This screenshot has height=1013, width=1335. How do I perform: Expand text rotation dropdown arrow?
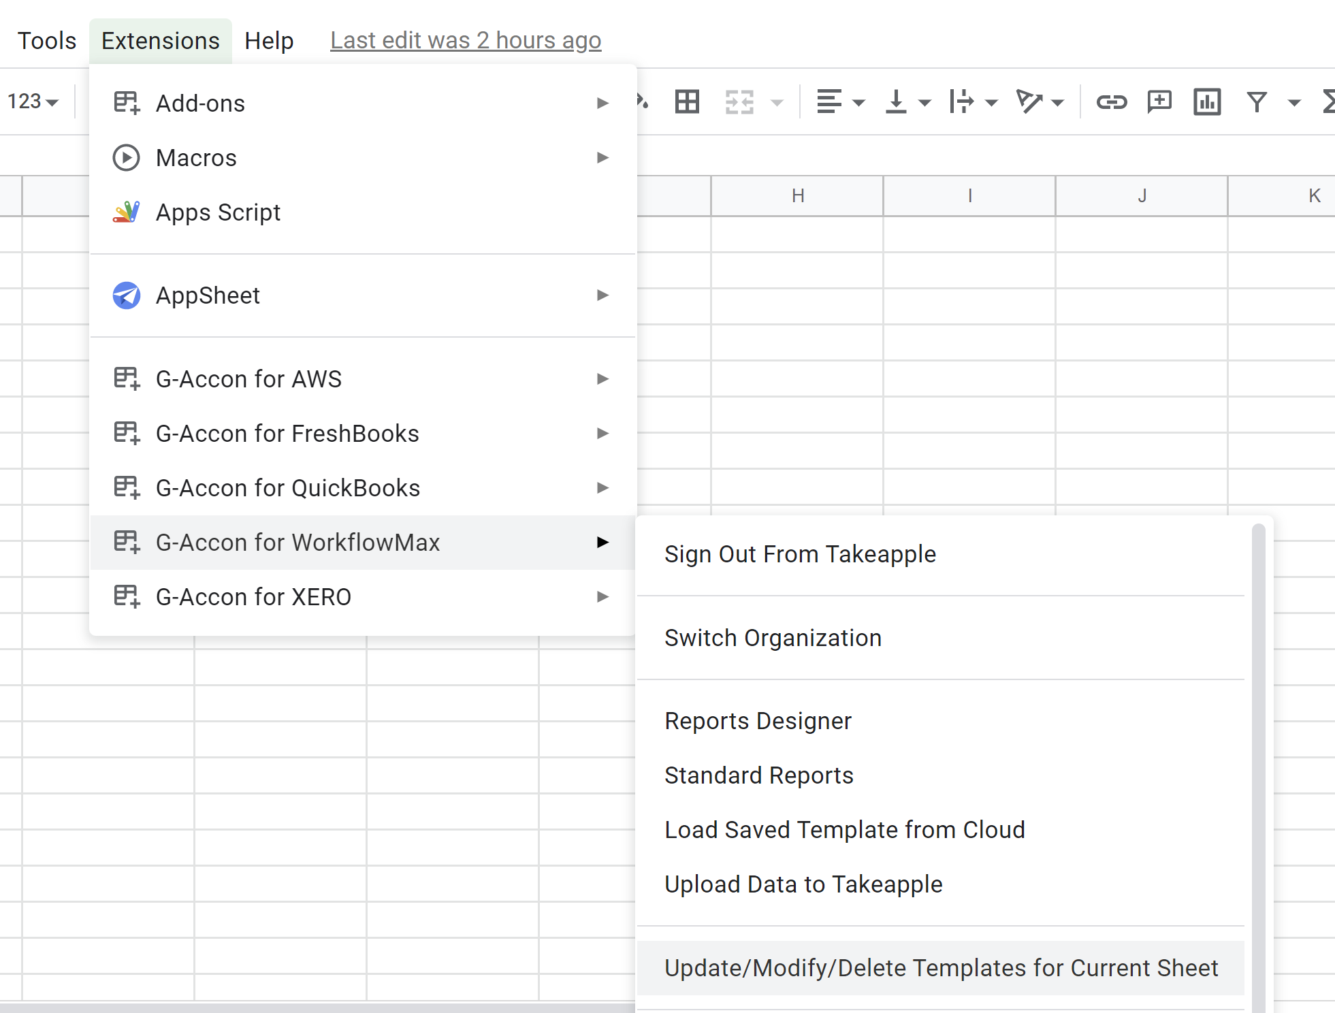coord(1057,103)
